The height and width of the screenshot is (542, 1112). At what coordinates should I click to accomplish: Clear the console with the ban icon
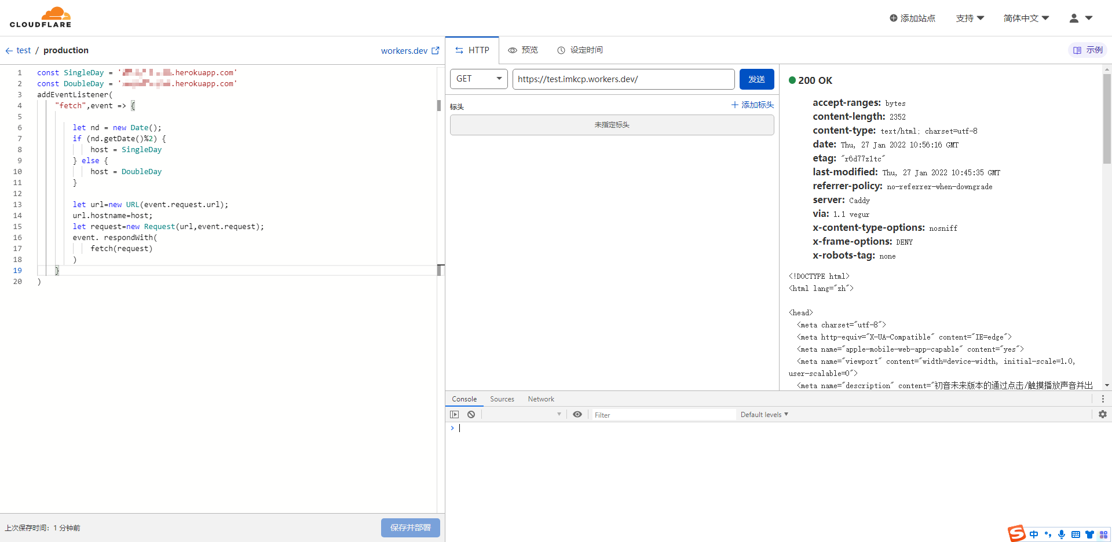pos(471,415)
